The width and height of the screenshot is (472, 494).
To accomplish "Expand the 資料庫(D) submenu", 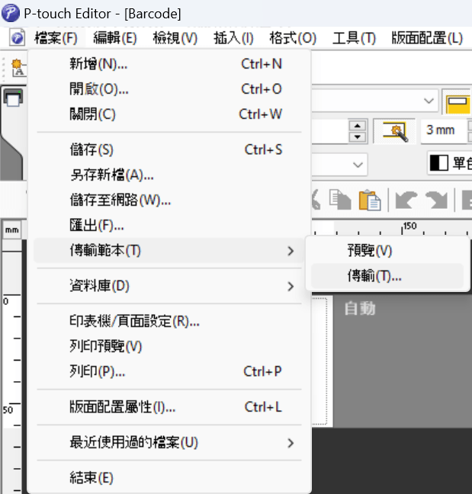I will pyautogui.click(x=169, y=286).
